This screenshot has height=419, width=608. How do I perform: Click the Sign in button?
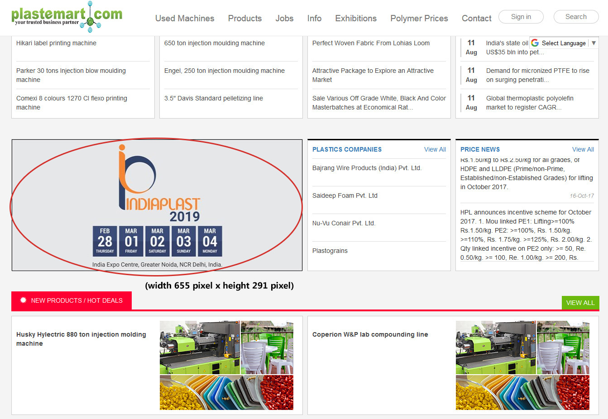(x=521, y=17)
